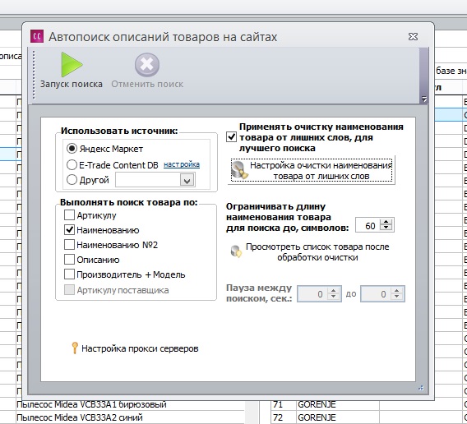Select Яндекс Маркет radio button
Viewport: 467px width, 424px height.
pos(72,148)
